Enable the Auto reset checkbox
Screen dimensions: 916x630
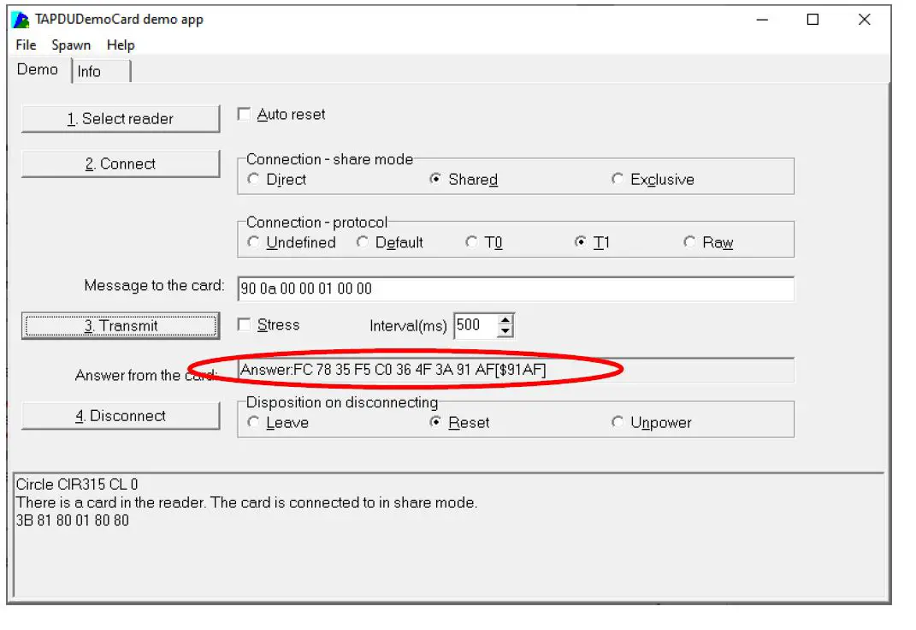tap(245, 114)
